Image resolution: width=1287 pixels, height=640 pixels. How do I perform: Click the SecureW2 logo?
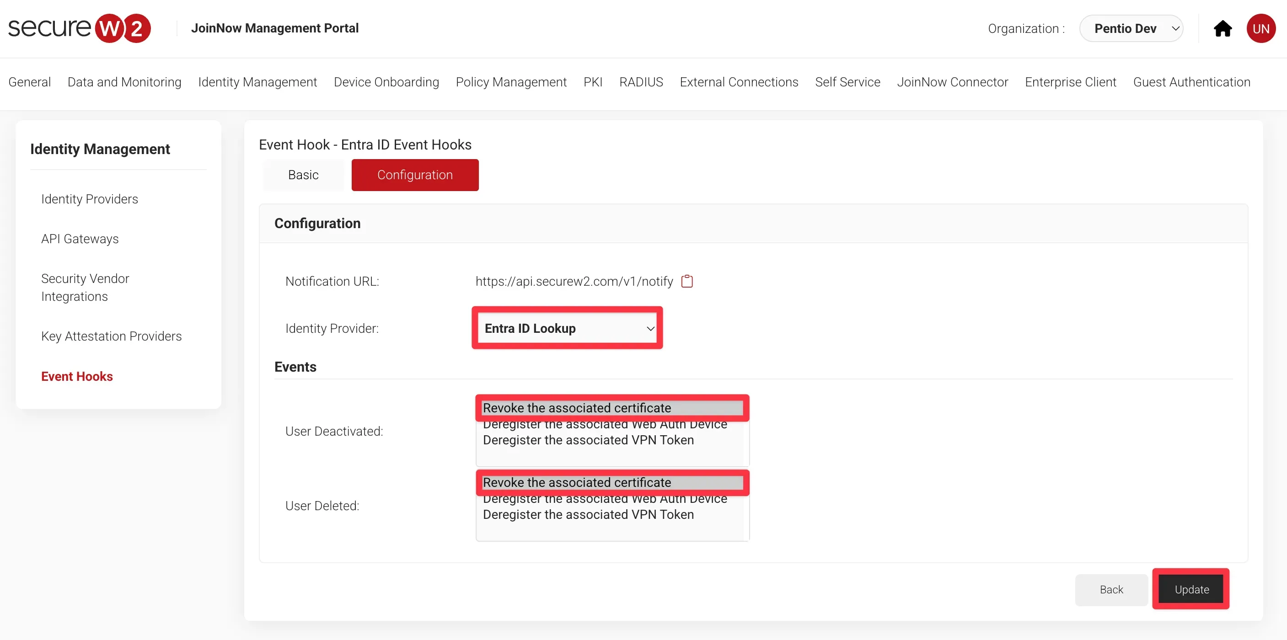80,28
